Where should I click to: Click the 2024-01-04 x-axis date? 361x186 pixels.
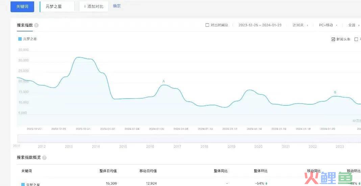click(132, 129)
